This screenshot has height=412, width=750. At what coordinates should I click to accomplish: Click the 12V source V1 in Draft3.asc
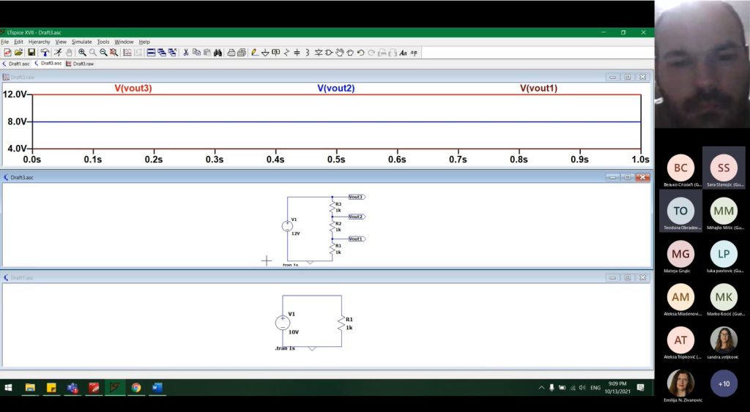click(x=287, y=226)
